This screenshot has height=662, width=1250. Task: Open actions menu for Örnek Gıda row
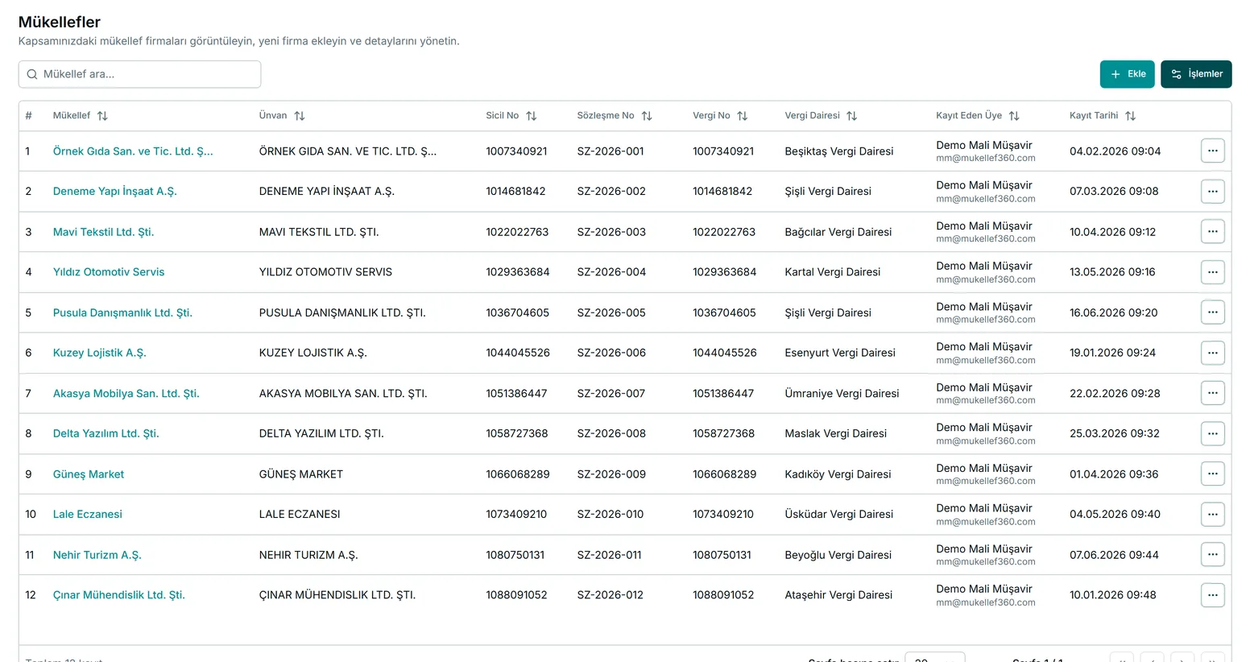point(1213,151)
